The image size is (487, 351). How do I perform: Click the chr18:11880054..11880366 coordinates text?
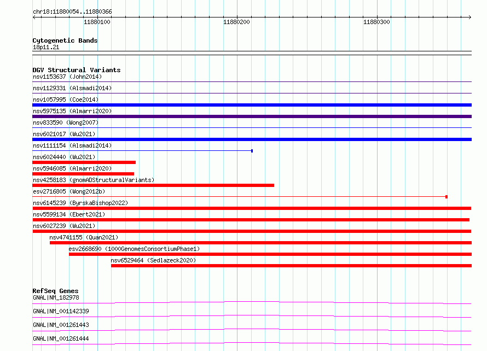click(x=72, y=11)
